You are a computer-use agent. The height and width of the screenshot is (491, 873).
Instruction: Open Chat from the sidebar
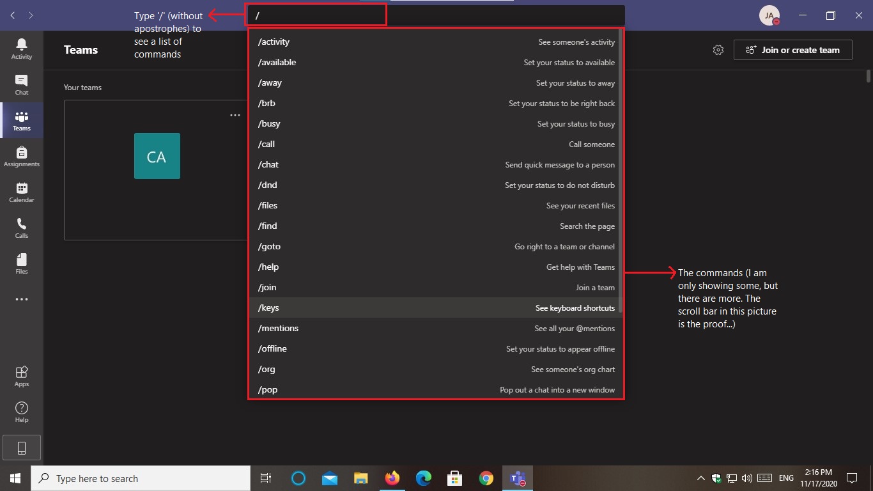(x=22, y=84)
